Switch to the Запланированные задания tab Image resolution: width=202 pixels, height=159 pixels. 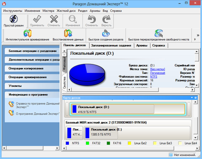[111, 46]
